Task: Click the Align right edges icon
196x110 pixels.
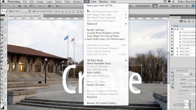Action: 73,12
